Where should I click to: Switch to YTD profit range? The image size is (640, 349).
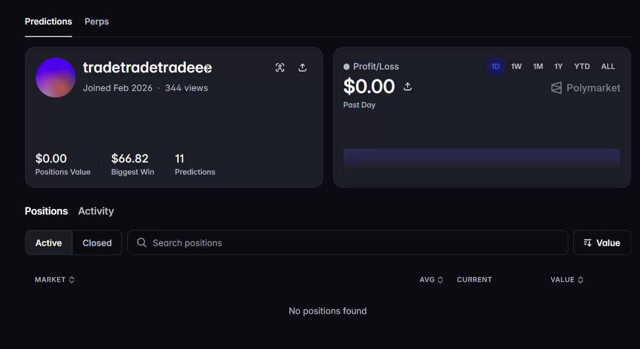pyautogui.click(x=582, y=67)
